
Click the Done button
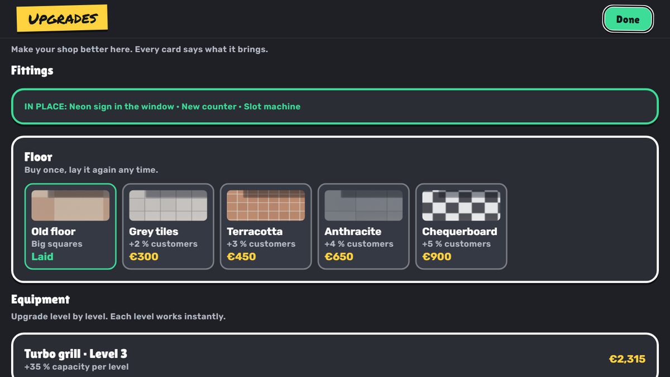pyautogui.click(x=628, y=20)
